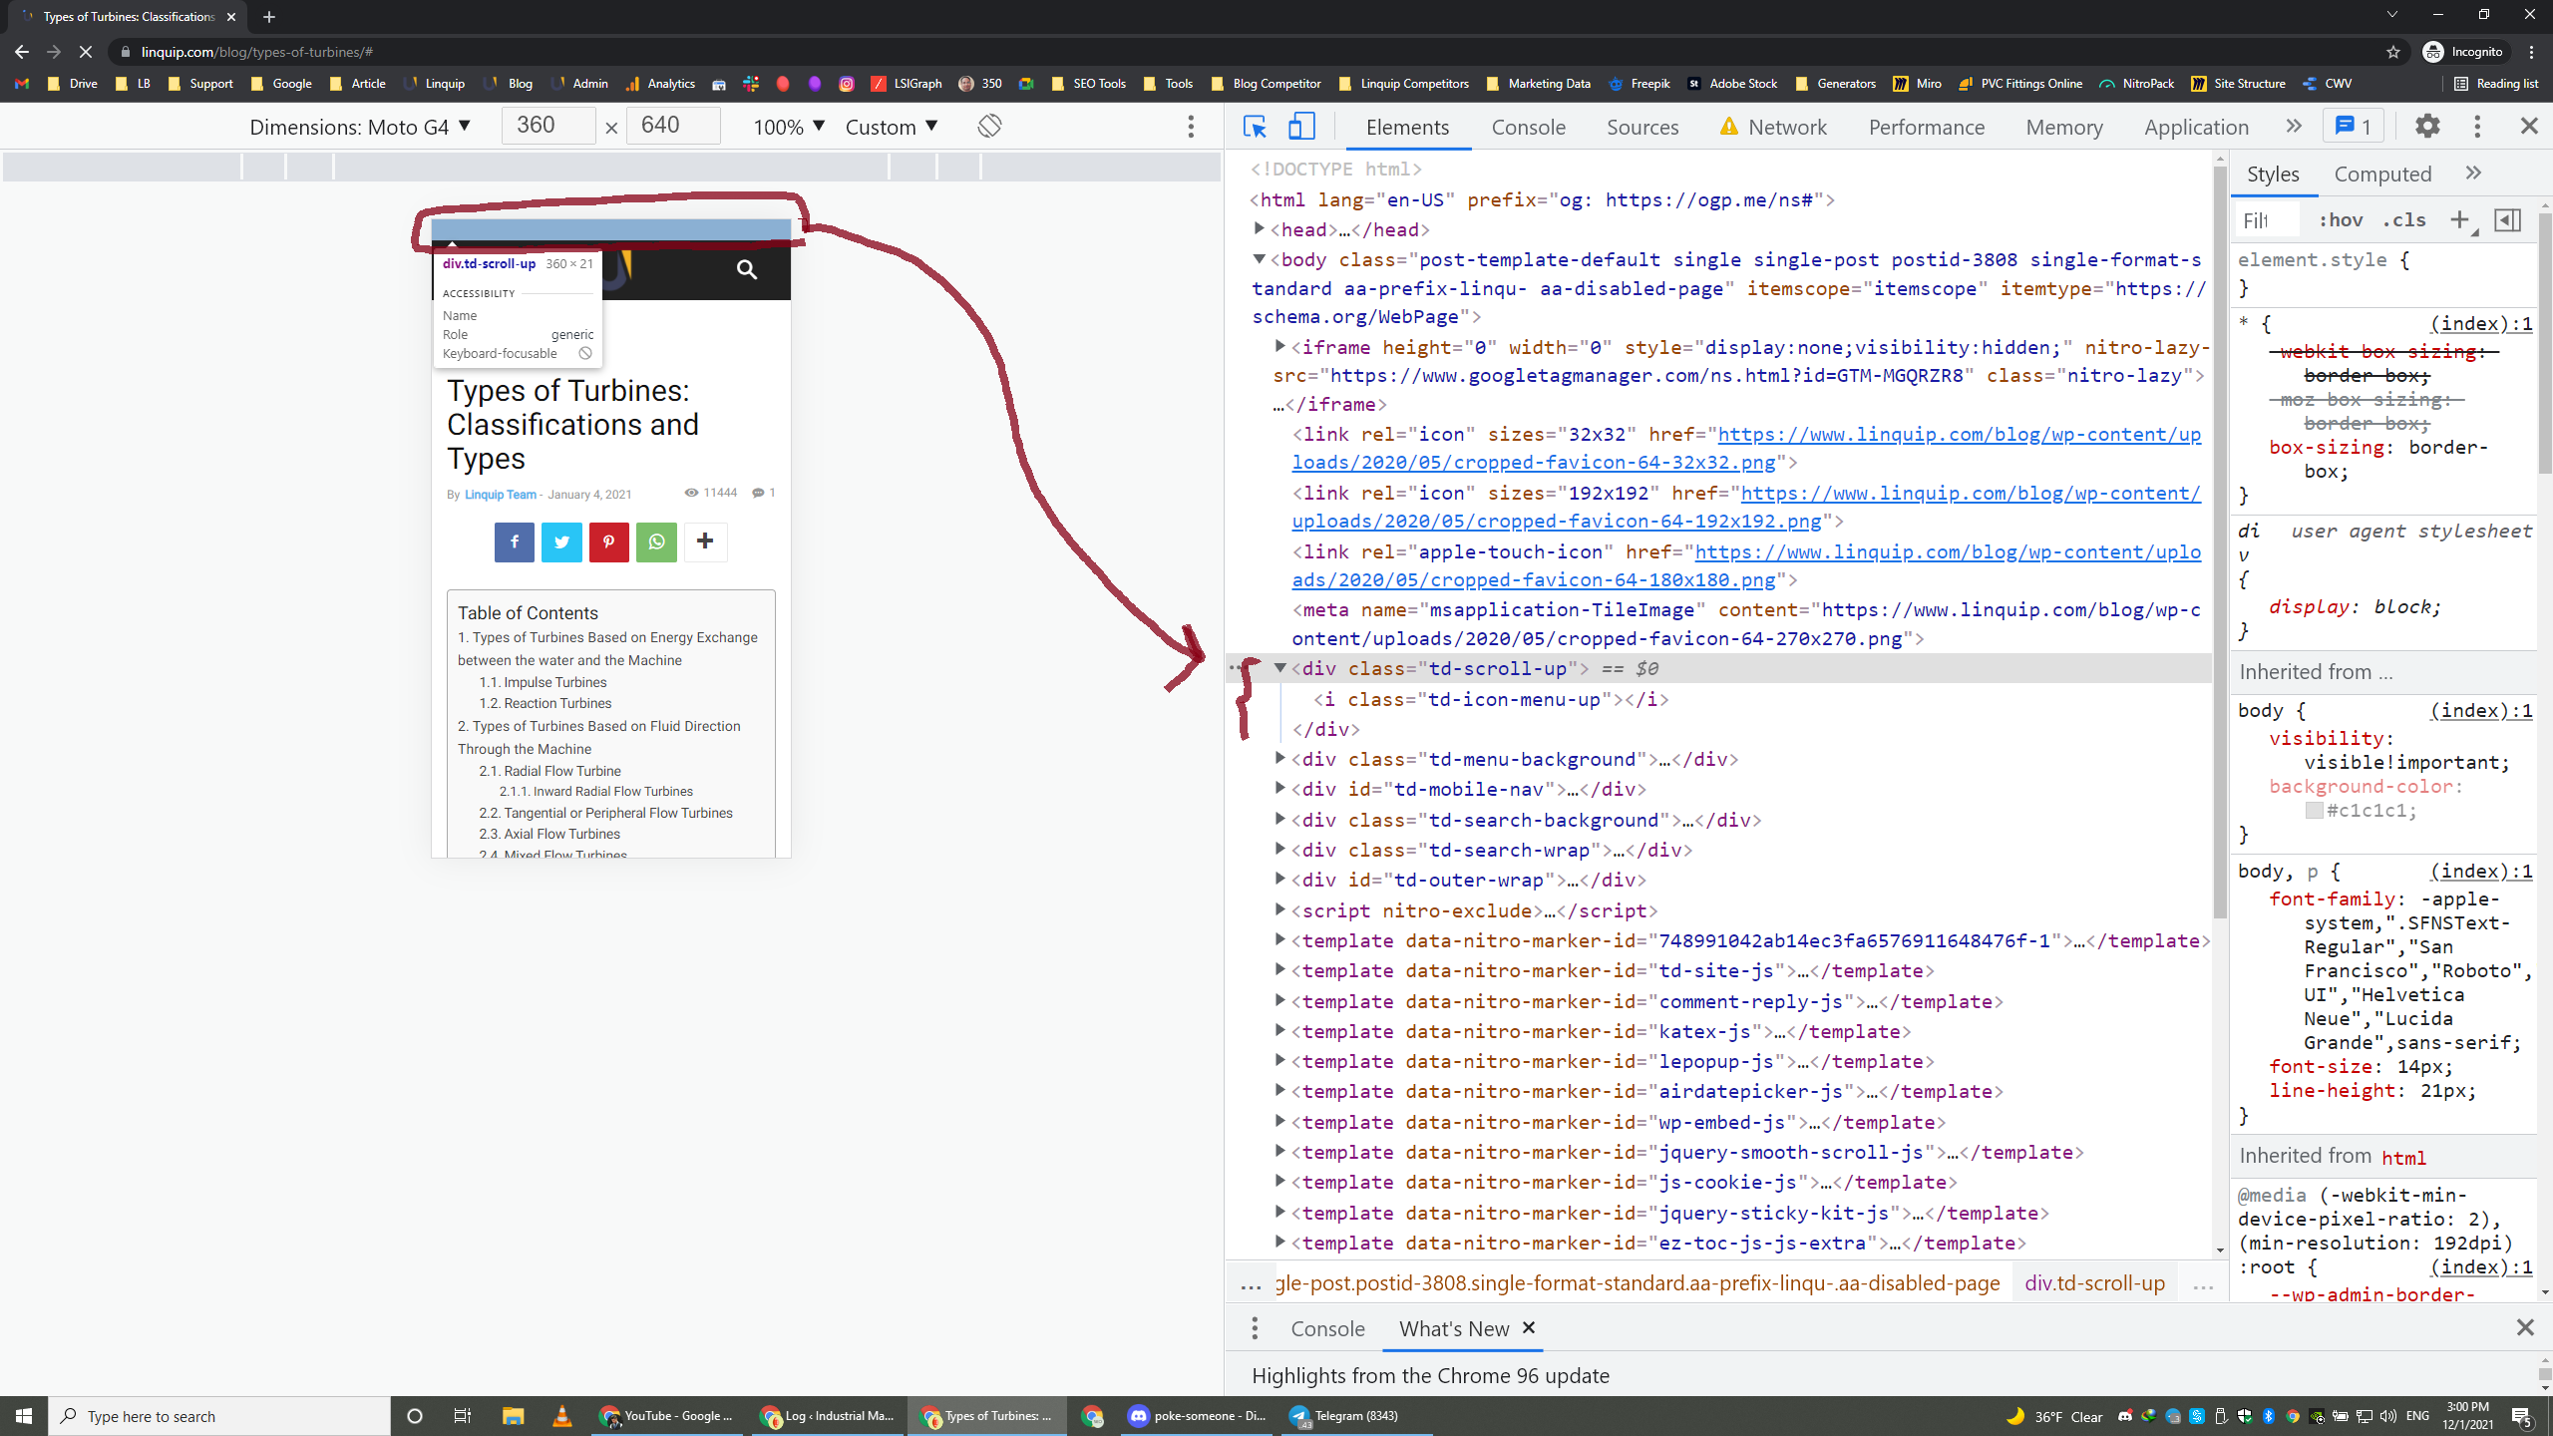This screenshot has height=1436, width=2553.
Task: Jump to Impulse Turbines section
Action: 554,682
